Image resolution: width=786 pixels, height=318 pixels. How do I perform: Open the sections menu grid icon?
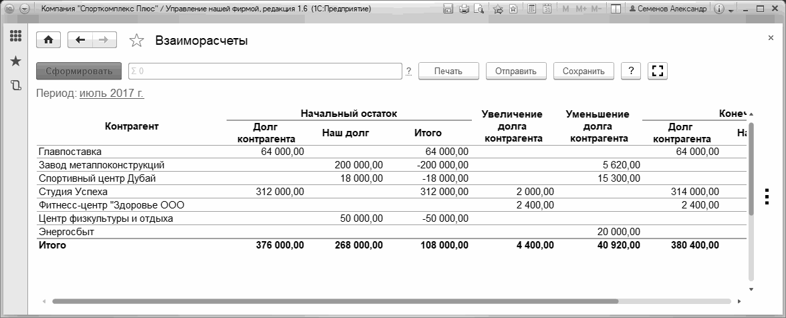[x=15, y=36]
